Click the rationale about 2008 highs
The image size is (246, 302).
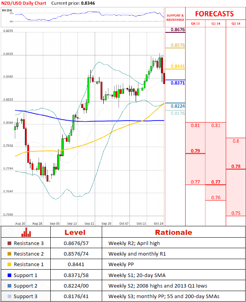click(158, 286)
